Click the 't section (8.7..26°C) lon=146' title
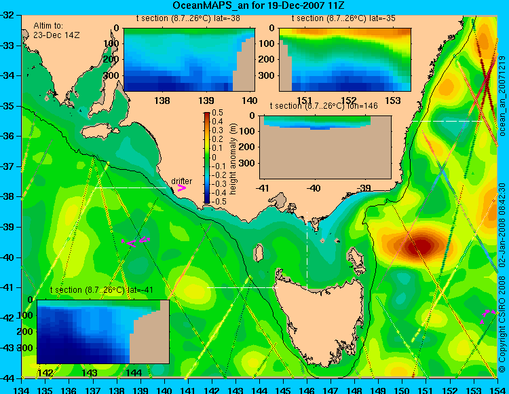509x394 pixels. point(324,106)
